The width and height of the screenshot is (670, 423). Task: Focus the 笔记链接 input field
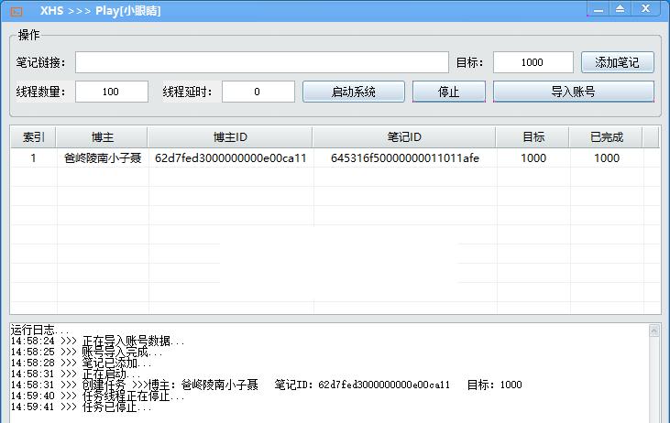[261, 62]
